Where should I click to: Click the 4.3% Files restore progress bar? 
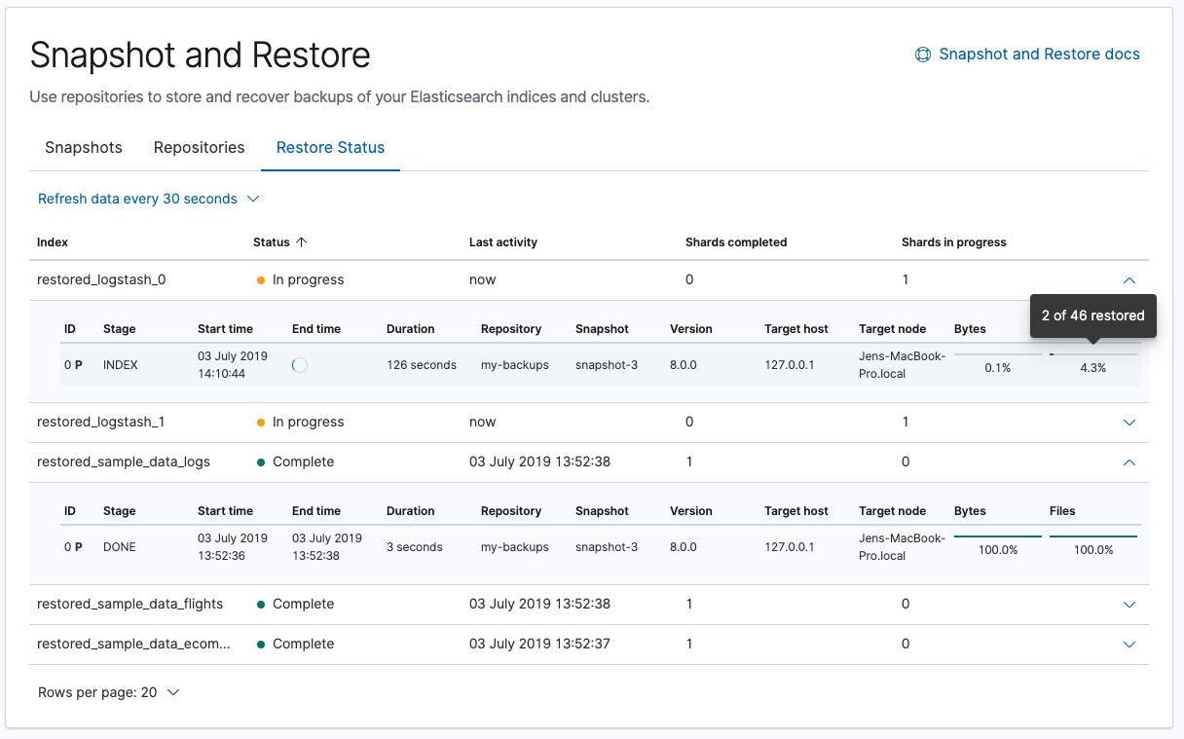click(x=1092, y=356)
